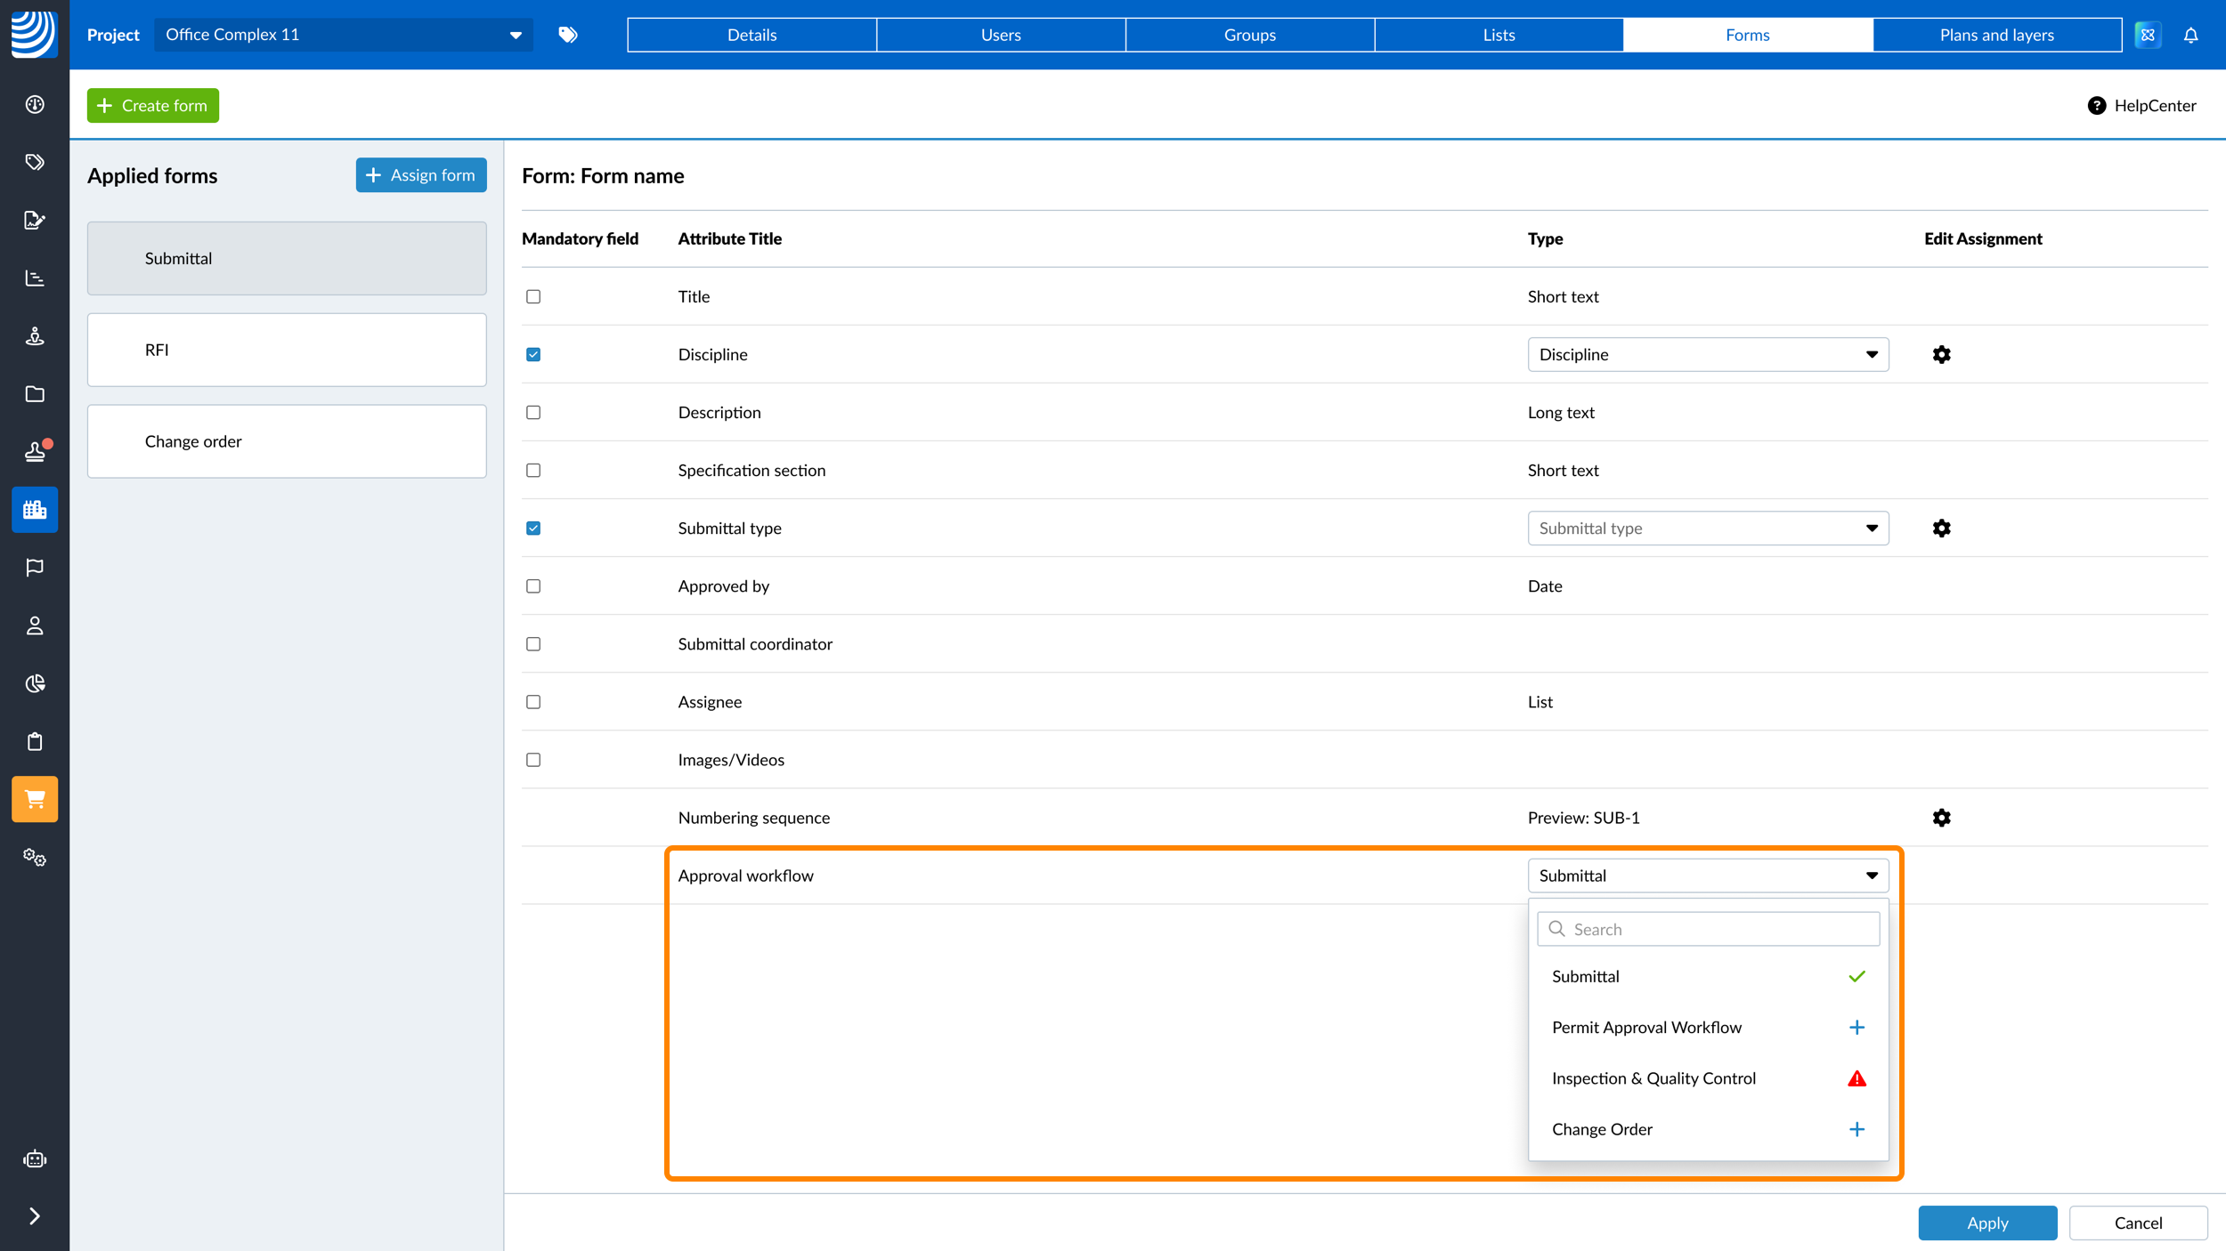This screenshot has height=1251, width=2226.
Task: Switch to the Plans and layers tab
Action: 1996,35
